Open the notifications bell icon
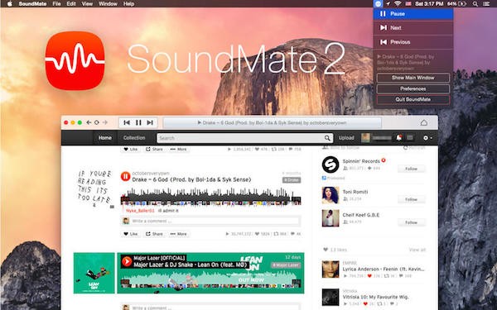Screen dimensions: 497x310 pyautogui.click(x=398, y=137)
